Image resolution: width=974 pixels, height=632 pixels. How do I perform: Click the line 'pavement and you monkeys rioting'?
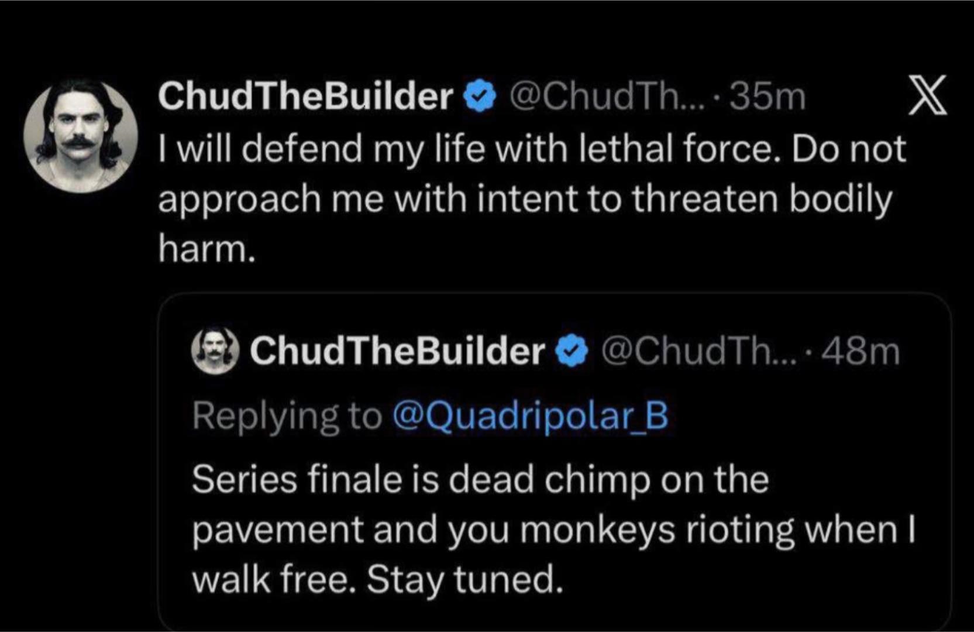pyautogui.click(x=553, y=530)
